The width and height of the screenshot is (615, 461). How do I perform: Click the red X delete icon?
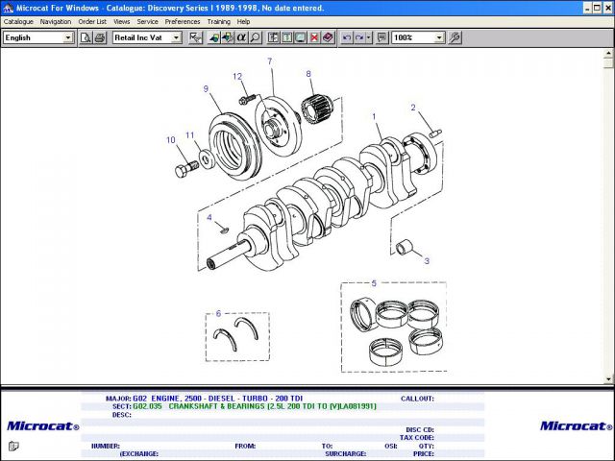point(314,37)
